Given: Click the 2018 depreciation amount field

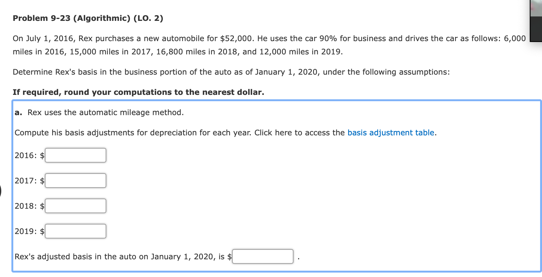Looking at the screenshot, I should [75, 206].
